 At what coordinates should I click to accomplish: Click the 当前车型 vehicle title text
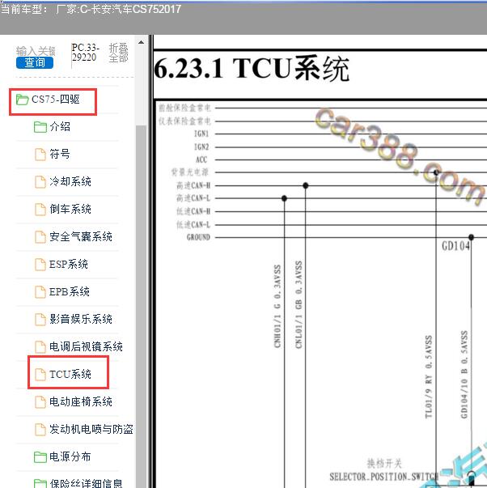(x=91, y=9)
